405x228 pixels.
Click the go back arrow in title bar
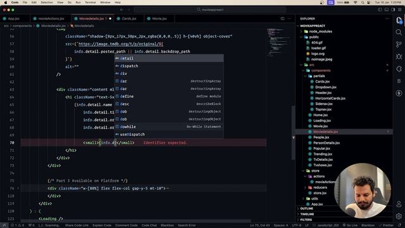[121, 9]
